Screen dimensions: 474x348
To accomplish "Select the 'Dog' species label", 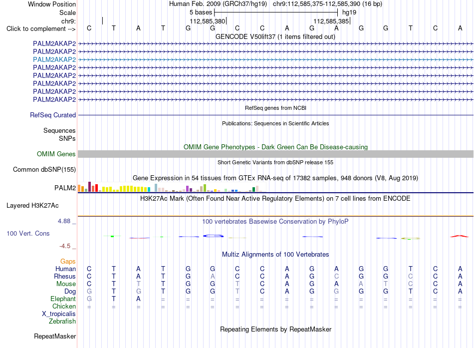I will 70,292.
